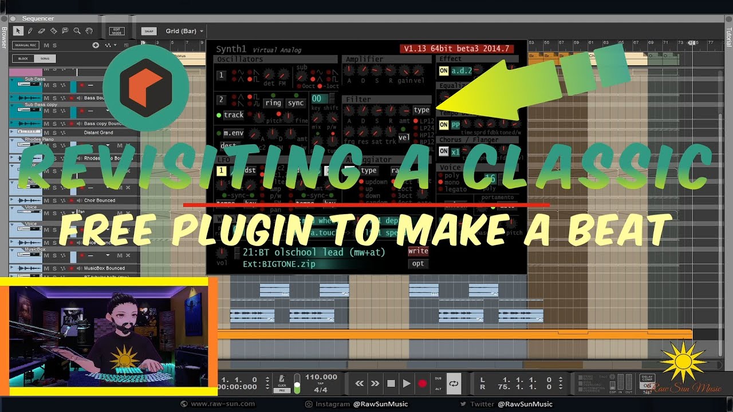Start playback with the Play button
The image size is (733, 412).
(x=407, y=383)
